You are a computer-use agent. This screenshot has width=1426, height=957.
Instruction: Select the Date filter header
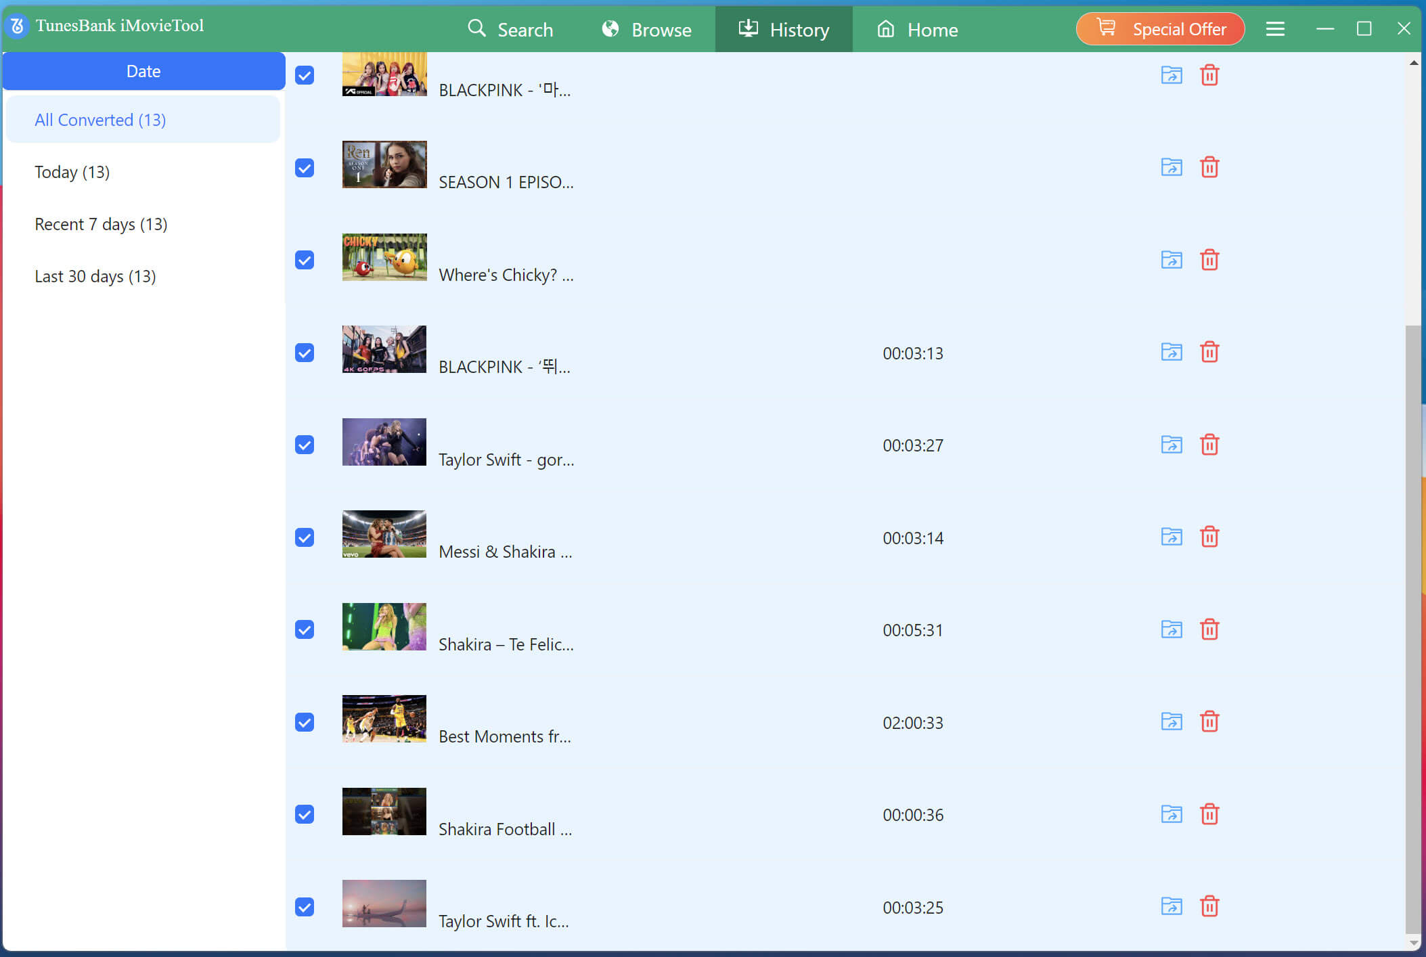coord(143,71)
